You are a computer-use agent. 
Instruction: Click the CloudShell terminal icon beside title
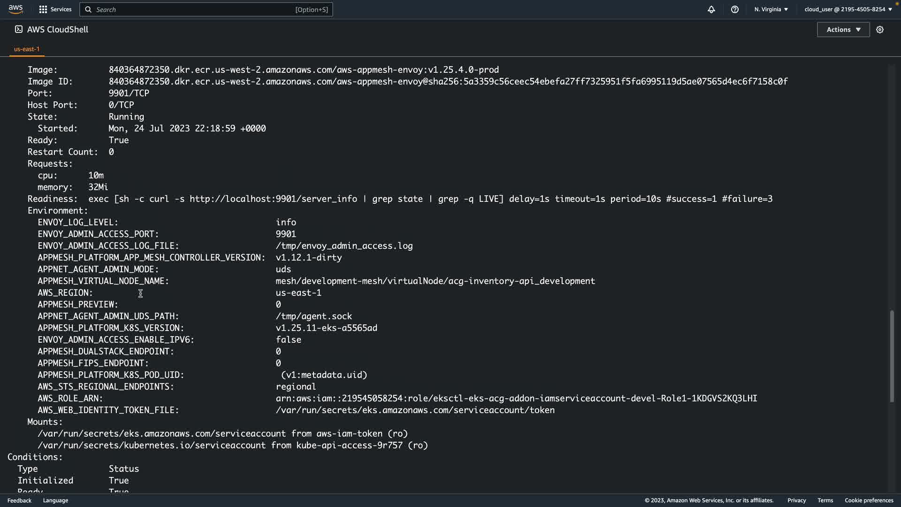pyautogui.click(x=18, y=29)
